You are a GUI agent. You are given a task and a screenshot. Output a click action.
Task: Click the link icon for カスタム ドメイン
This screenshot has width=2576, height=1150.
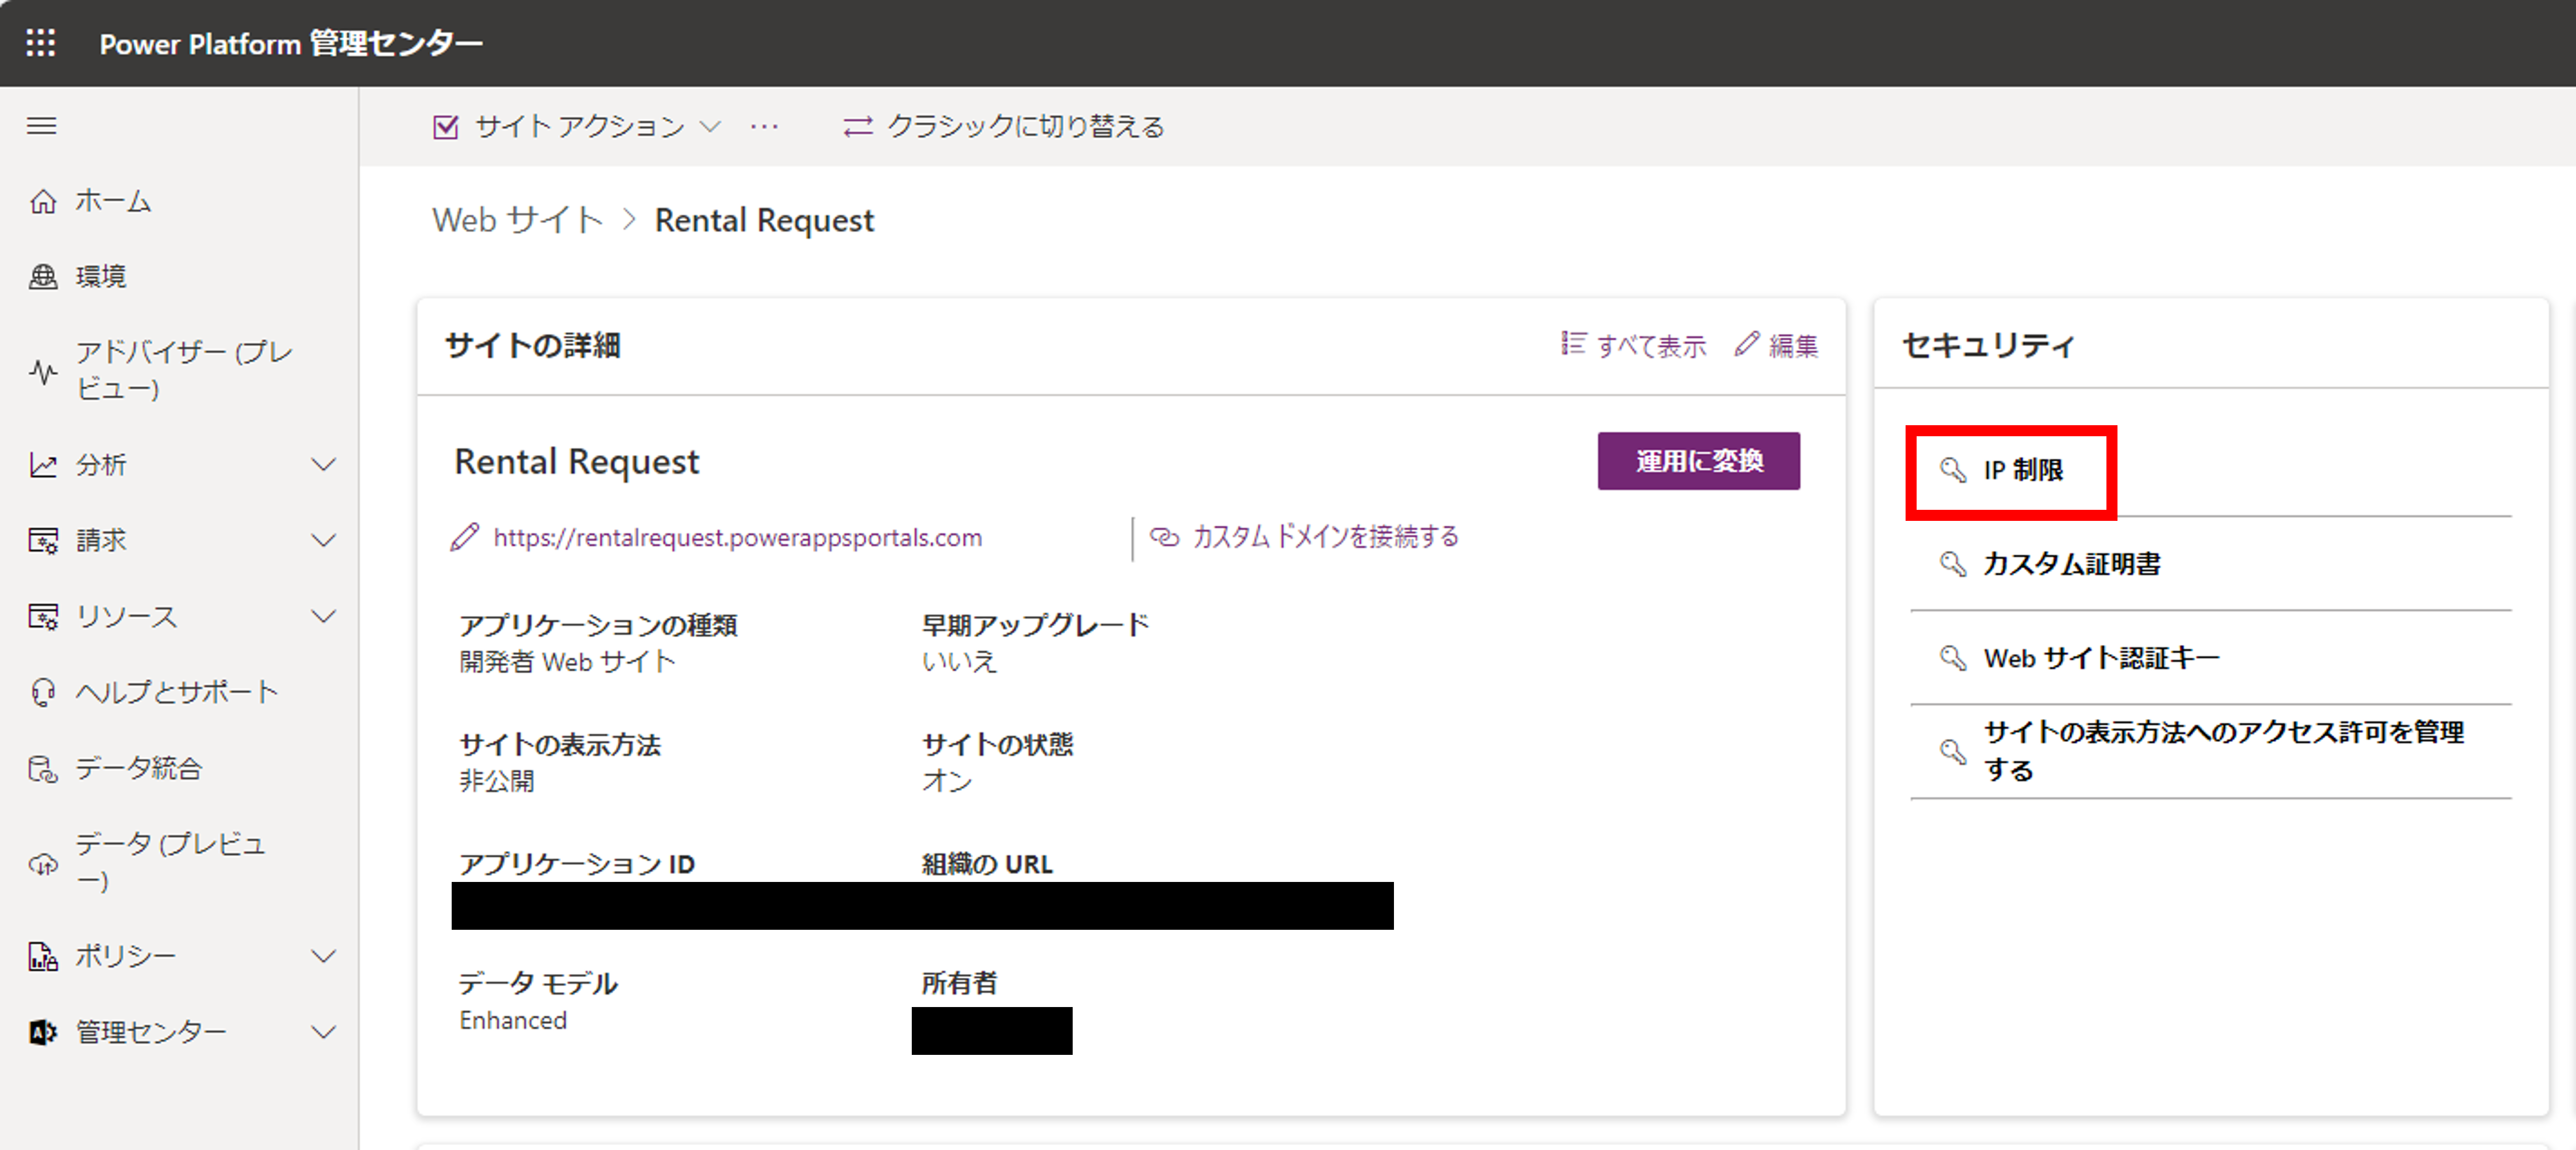(x=1164, y=537)
